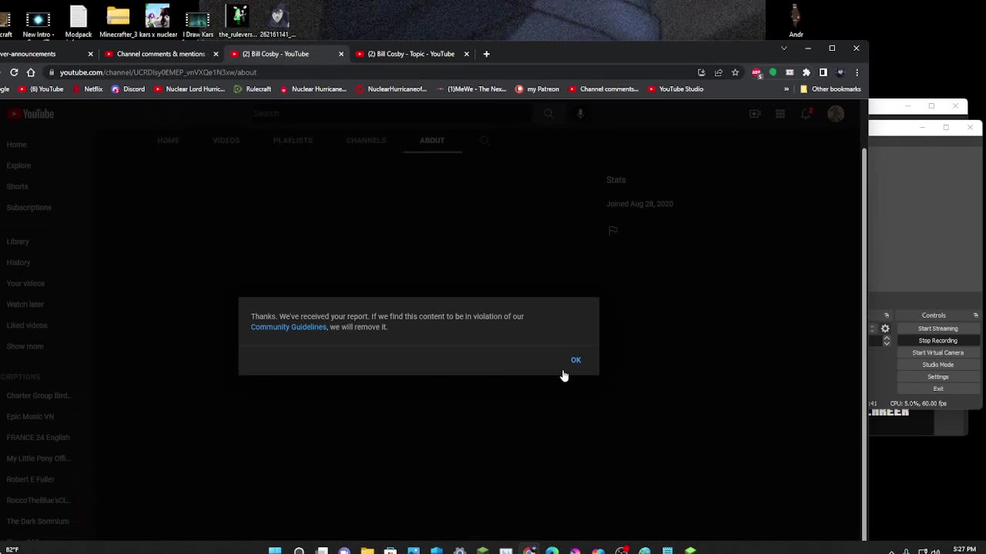Open the Discord bookmark
This screenshot has width=986, height=554.
(128, 89)
